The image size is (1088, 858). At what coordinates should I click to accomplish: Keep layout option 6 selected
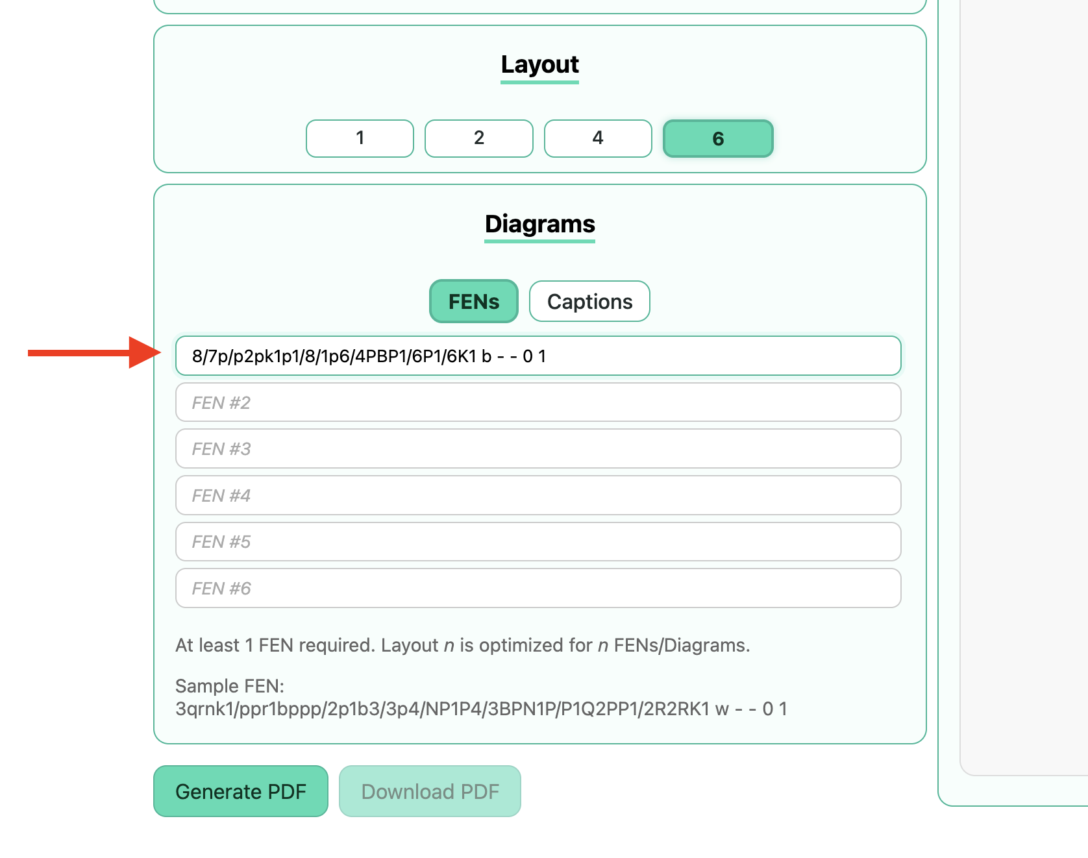point(717,138)
